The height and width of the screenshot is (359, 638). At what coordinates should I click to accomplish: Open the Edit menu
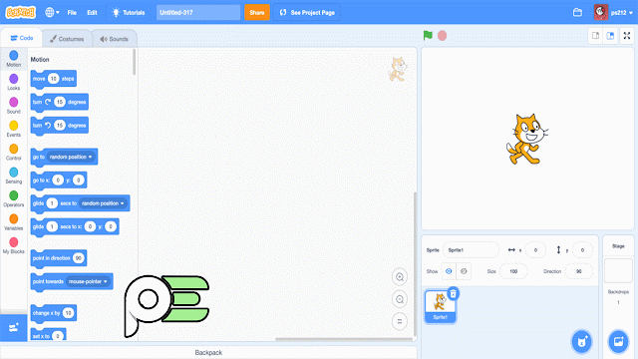pos(92,13)
